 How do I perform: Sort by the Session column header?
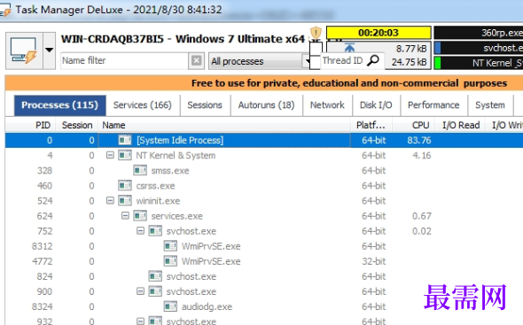77,125
